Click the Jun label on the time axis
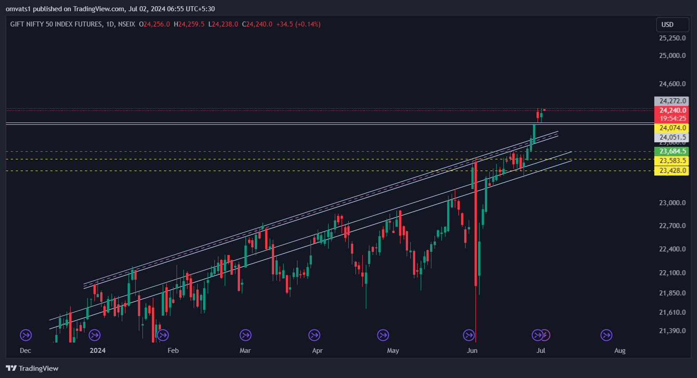 click(472, 351)
